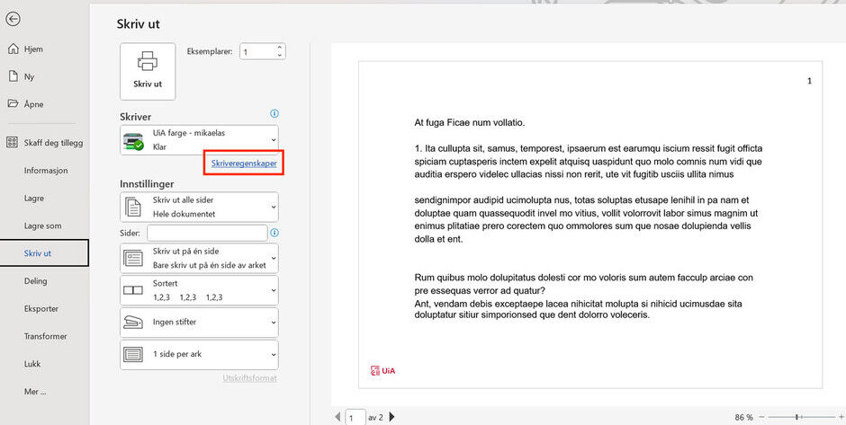Go to next page with right arrow

pos(392,417)
